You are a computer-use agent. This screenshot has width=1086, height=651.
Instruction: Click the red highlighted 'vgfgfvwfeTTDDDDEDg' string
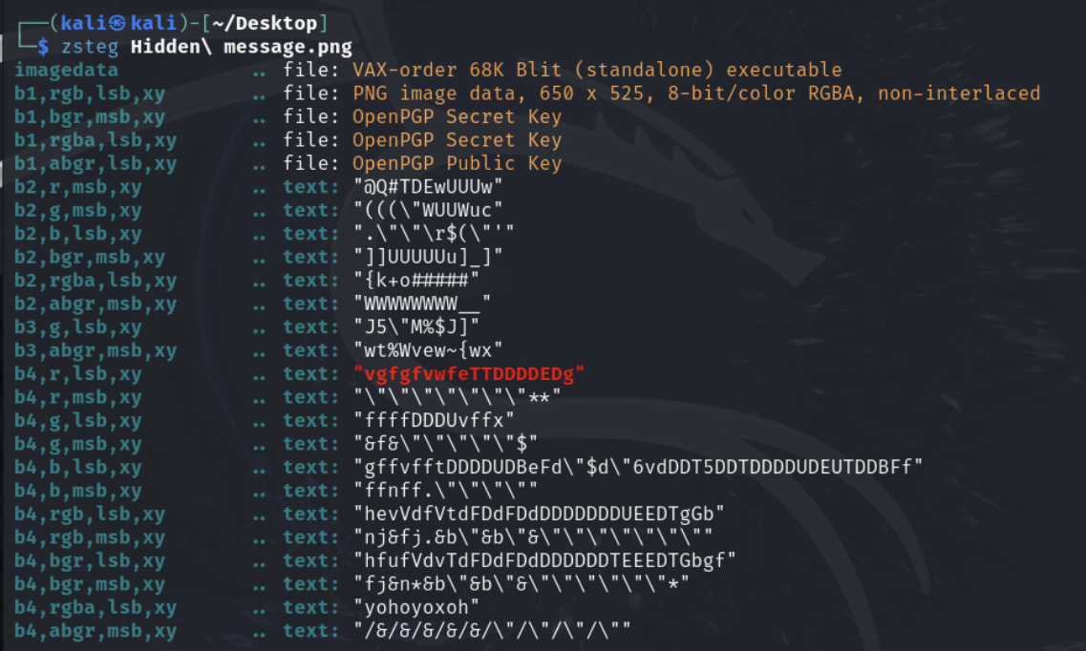point(469,374)
